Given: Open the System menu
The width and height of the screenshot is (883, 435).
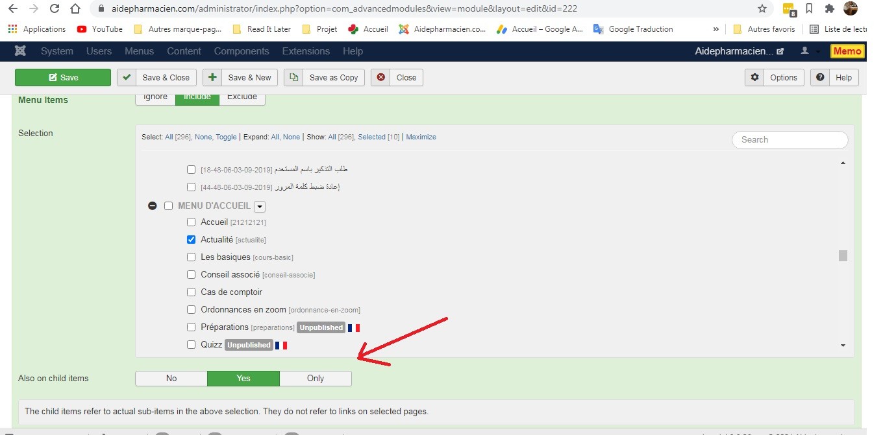Looking at the screenshot, I should [x=56, y=51].
